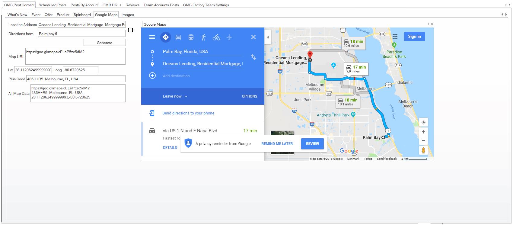Click the Terms link on map footer
The height and width of the screenshot is (225, 513).
point(368,159)
